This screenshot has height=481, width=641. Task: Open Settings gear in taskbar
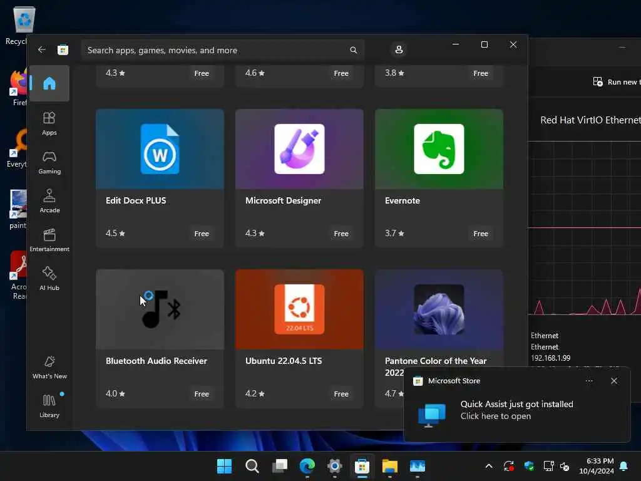pyautogui.click(x=334, y=466)
